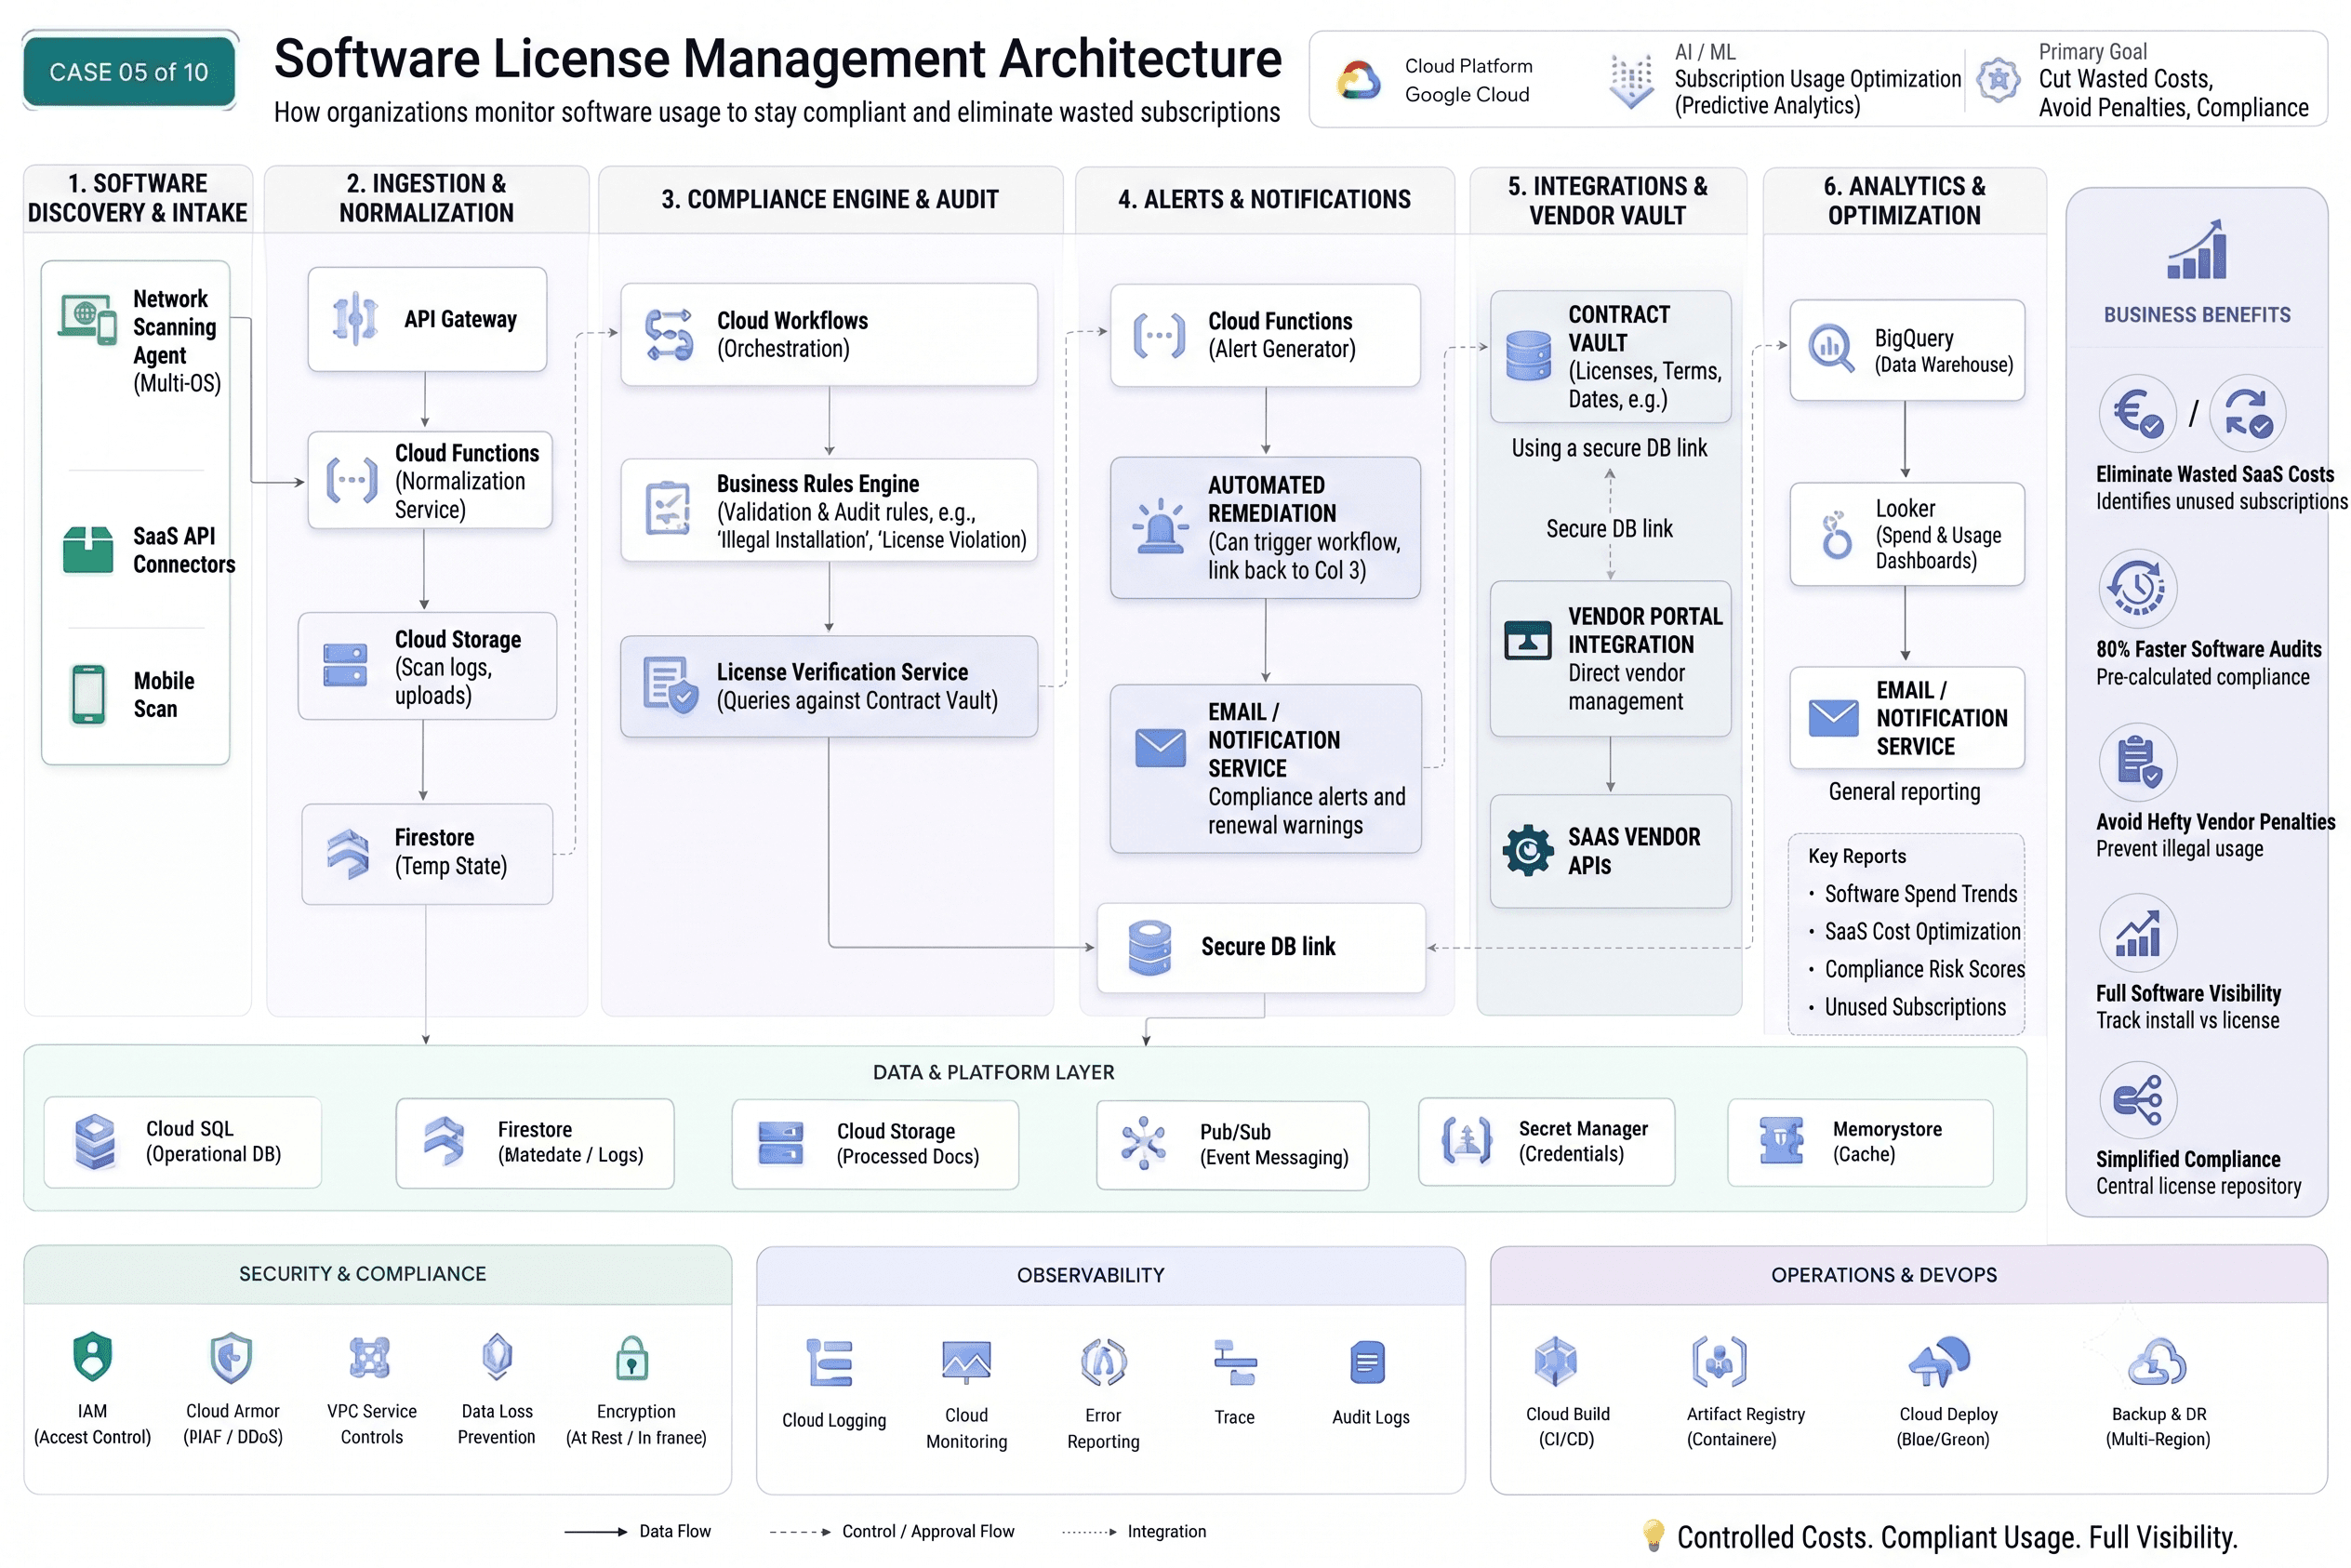The height and width of the screenshot is (1568, 2351).
Task: Click the 6. Analytics & Optimization header
Action: point(1904,200)
